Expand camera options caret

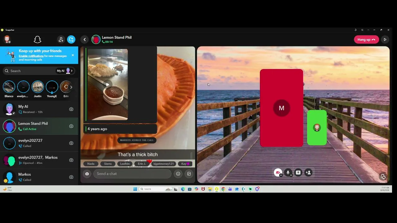click(281, 175)
